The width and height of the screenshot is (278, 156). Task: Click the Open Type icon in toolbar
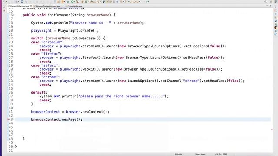(91, 2)
